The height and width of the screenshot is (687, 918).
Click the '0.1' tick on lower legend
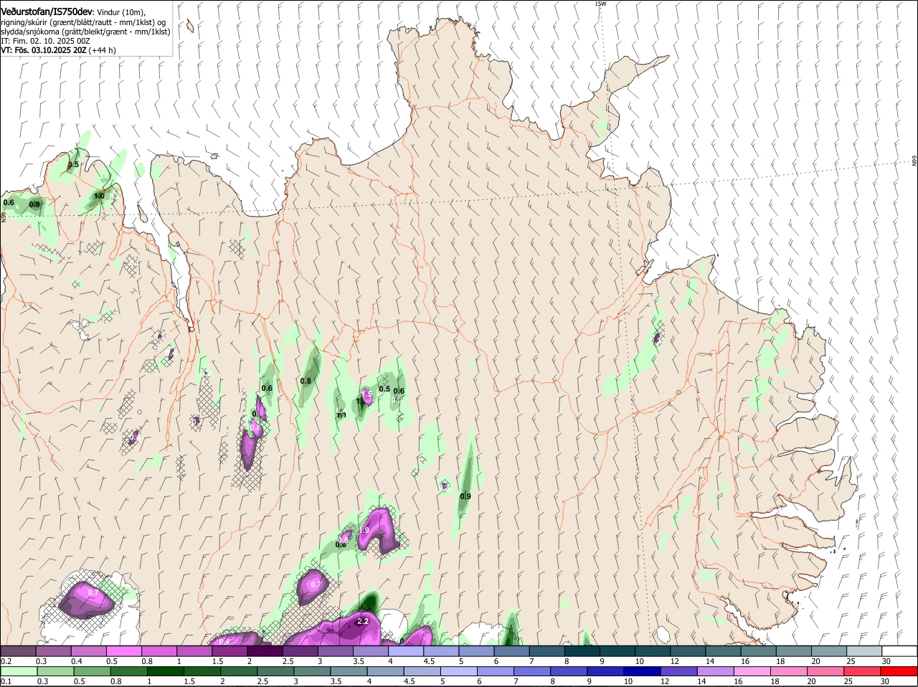pos(6,681)
